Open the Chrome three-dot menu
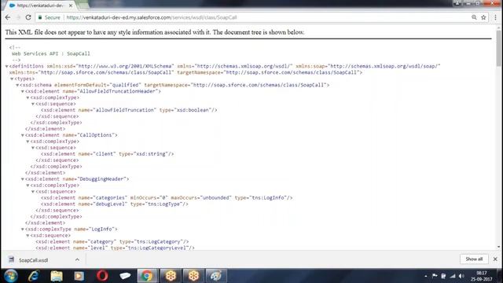The image size is (503, 283). (495, 17)
